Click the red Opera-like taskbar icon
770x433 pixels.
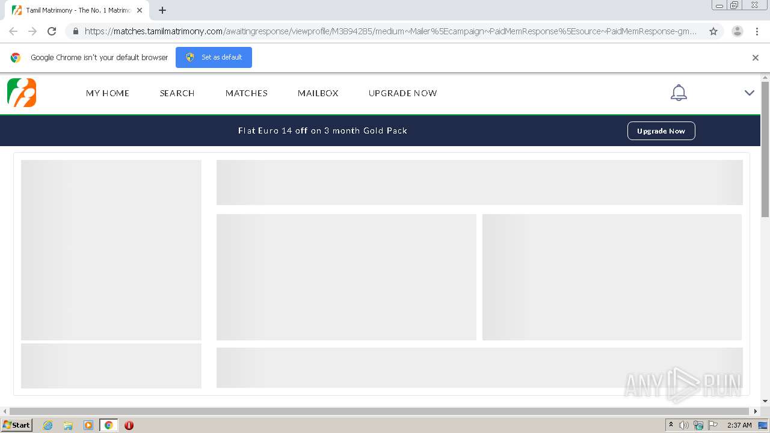pyautogui.click(x=129, y=425)
